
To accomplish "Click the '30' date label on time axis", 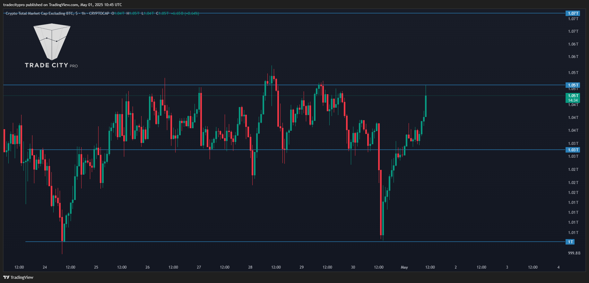I will tap(353, 267).
